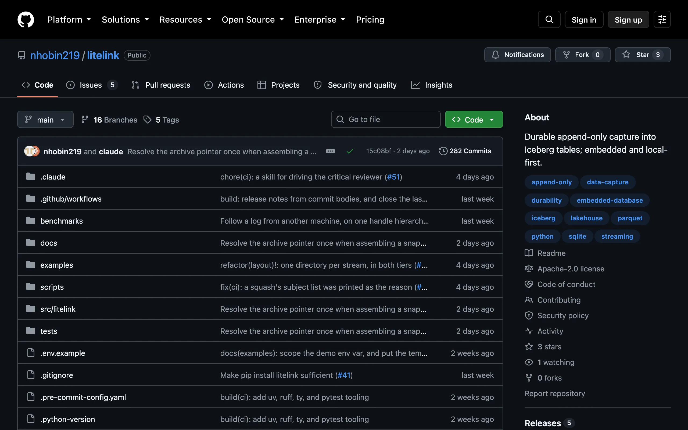Image resolution: width=688 pixels, height=430 pixels.
Task: Select the sqlite topic tag
Action: coord(577,236)
